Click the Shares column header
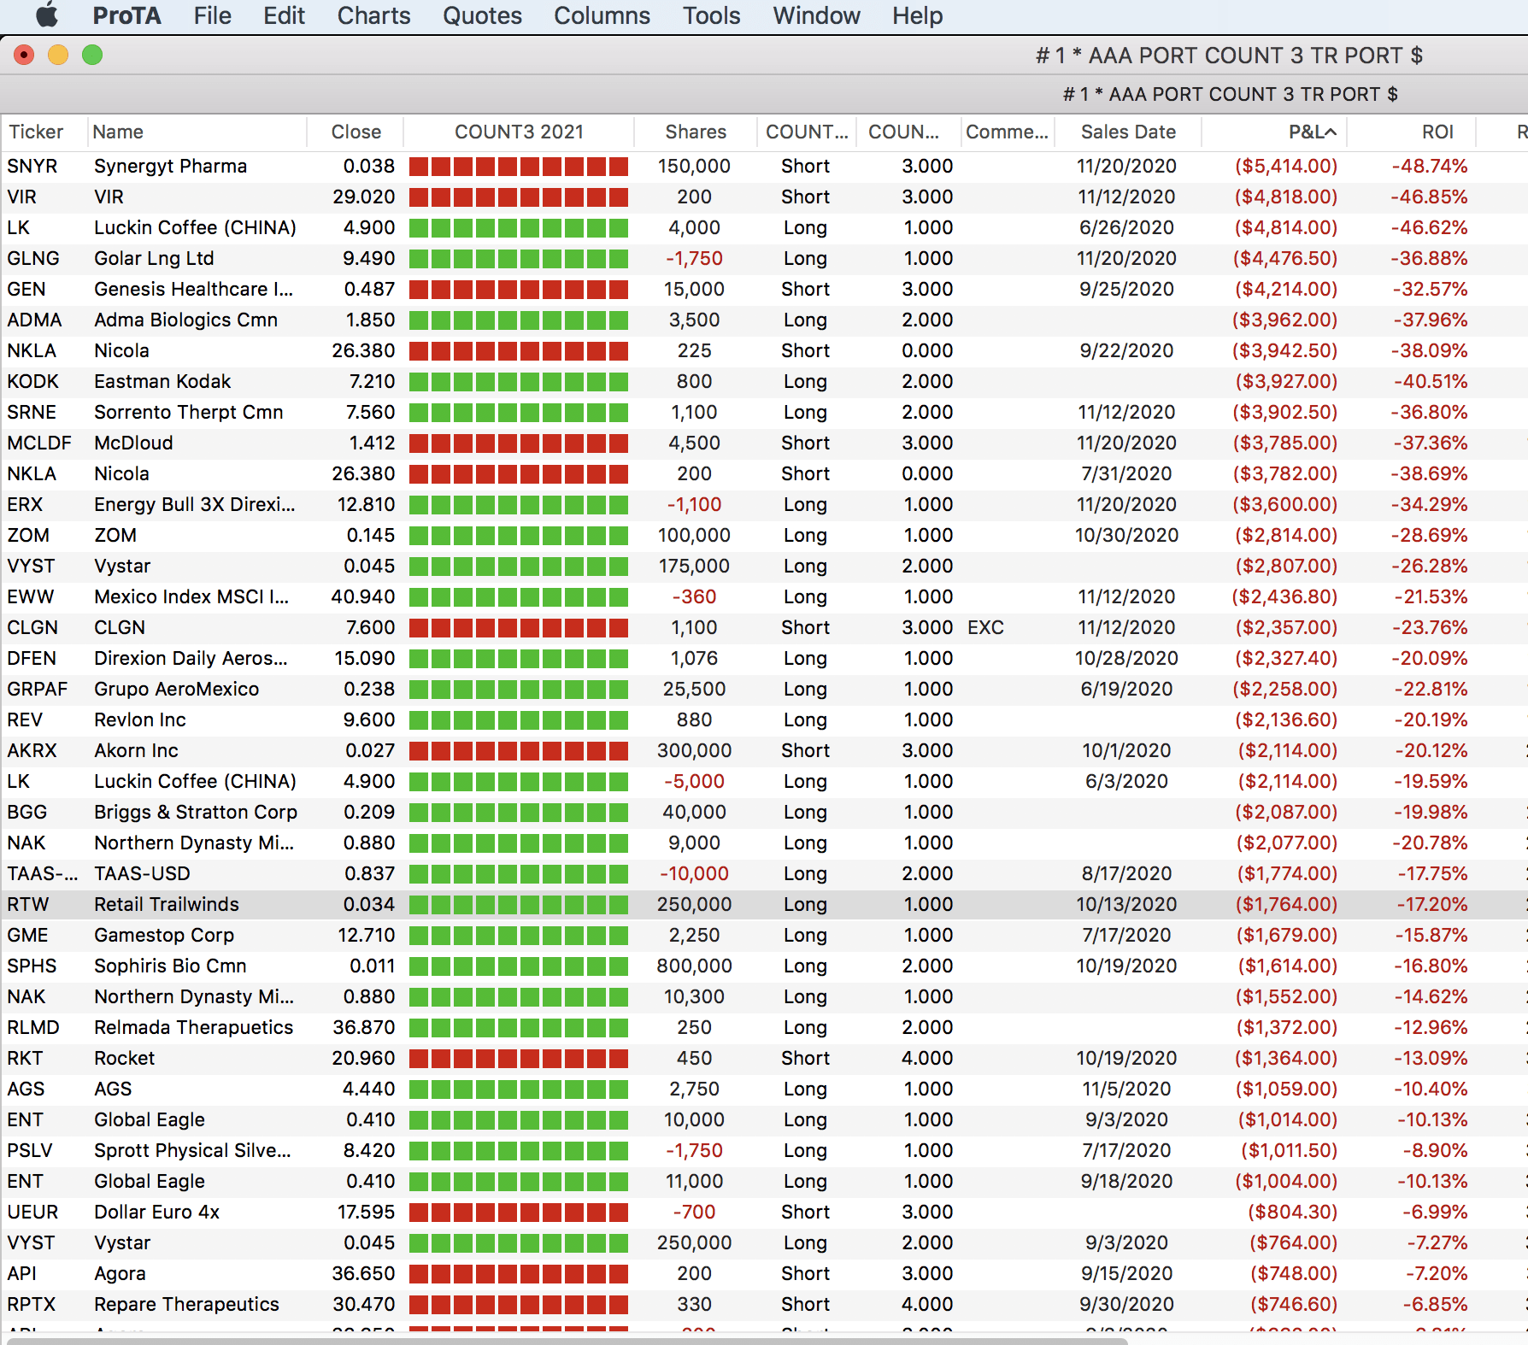1528x1345 pixels. point(695,132)
